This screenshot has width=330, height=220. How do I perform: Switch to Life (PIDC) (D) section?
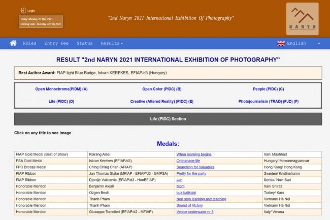[61, 101]
